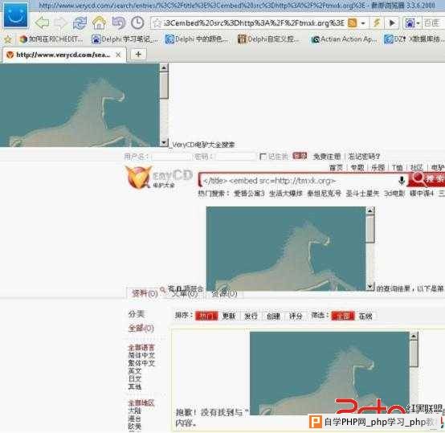Open the home page via house icon

[99, 22]
